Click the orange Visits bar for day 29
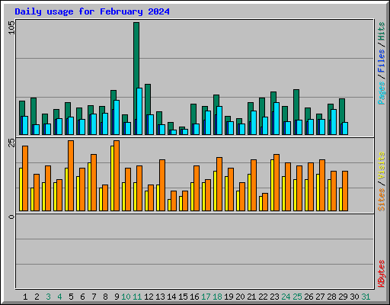The image size is (390, 305). 345,191
